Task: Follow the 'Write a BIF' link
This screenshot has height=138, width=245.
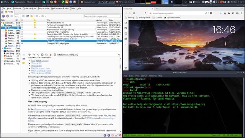Action: pyautogui.click(x=36, y=63)
